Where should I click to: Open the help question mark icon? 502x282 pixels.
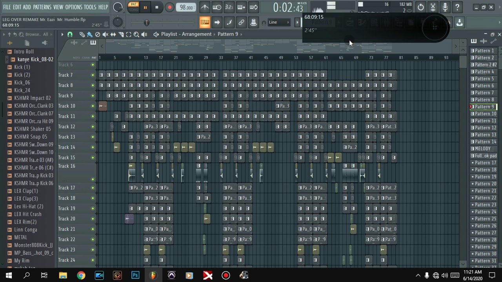457,7
